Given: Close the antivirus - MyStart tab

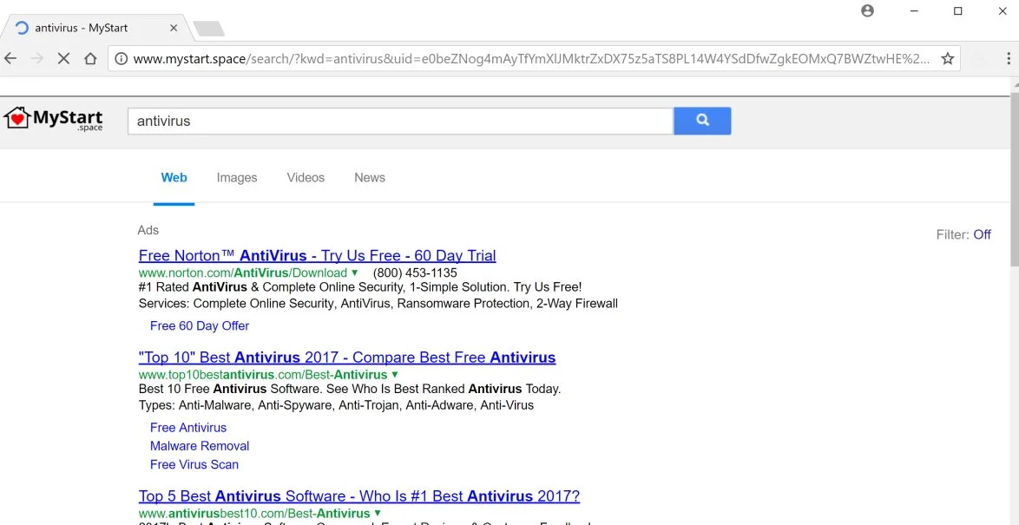Looking at the screenshot, I should pos(174,28).
